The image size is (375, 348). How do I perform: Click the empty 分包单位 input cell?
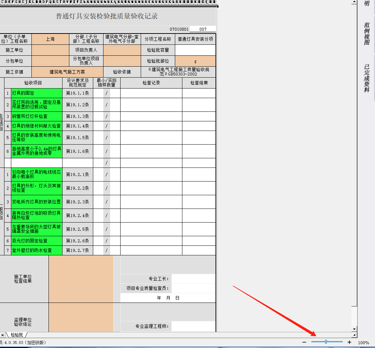(50, 61)
